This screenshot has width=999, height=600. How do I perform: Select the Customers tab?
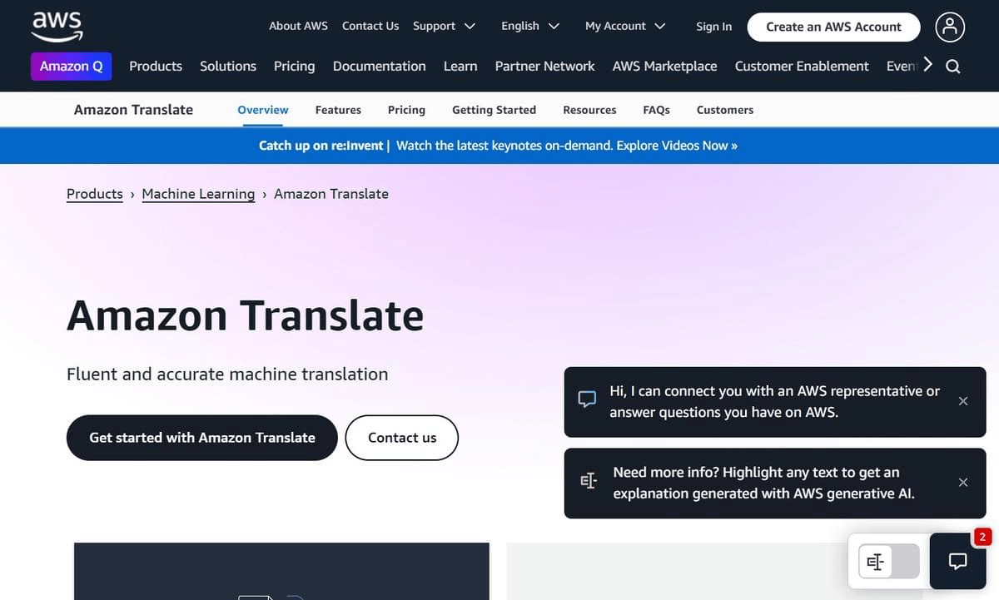[725, 110]
